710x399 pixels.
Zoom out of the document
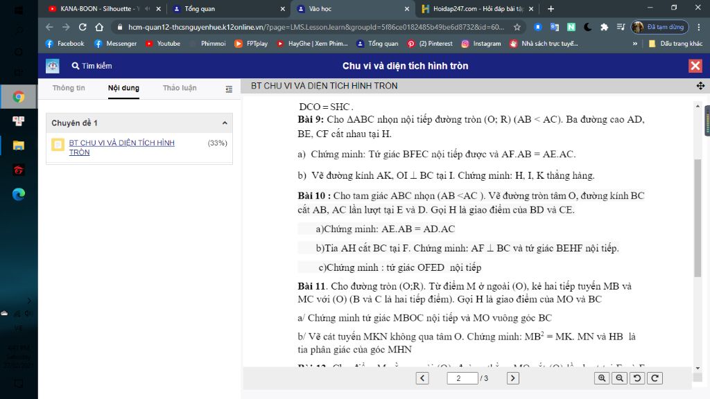(619, 378)
